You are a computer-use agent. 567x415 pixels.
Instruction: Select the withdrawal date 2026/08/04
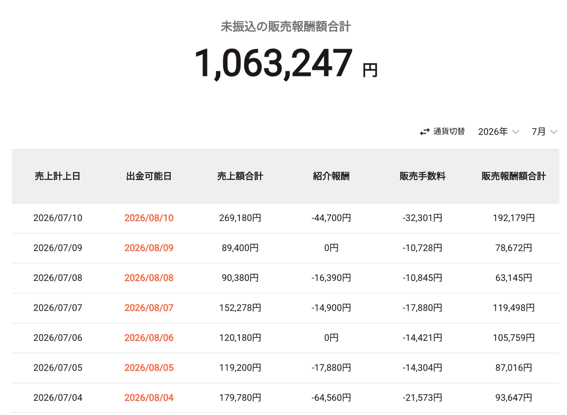coord(149,398)
